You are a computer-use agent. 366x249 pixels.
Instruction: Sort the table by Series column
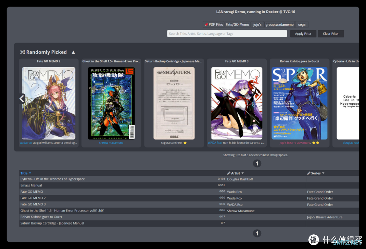pos(318,173)
